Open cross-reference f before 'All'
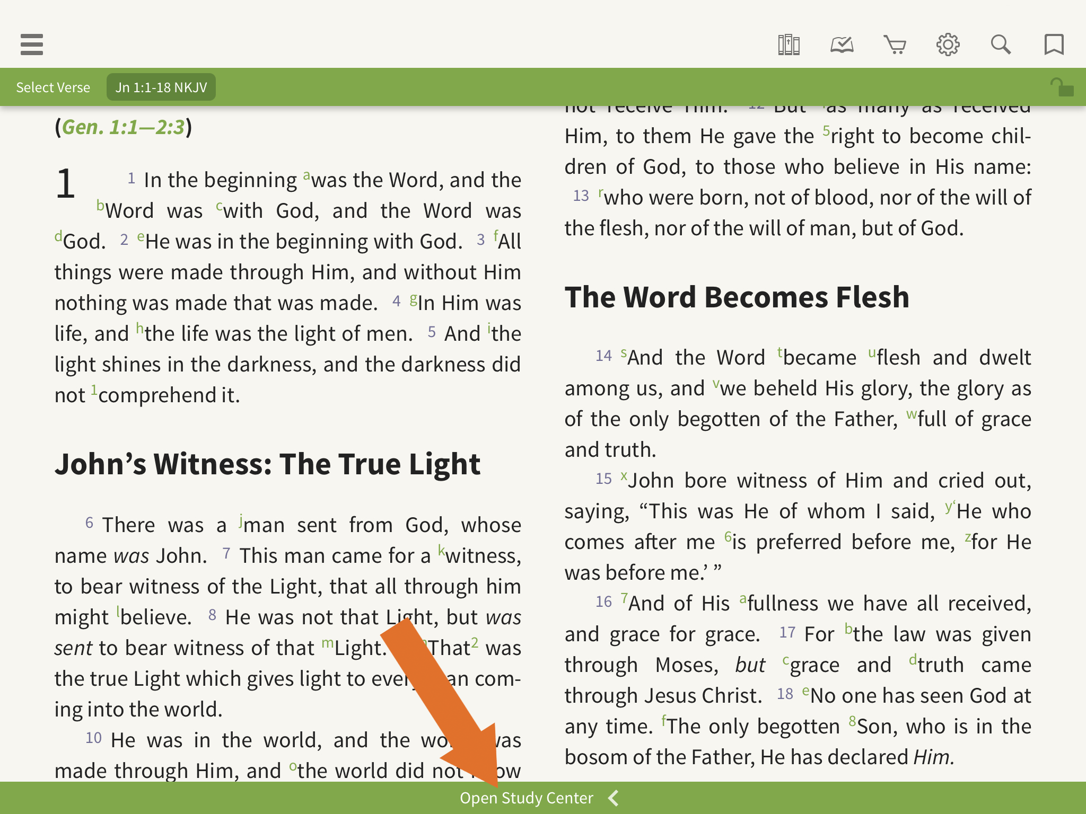This screenshot has width=1086, height=814. click(496, 235)
